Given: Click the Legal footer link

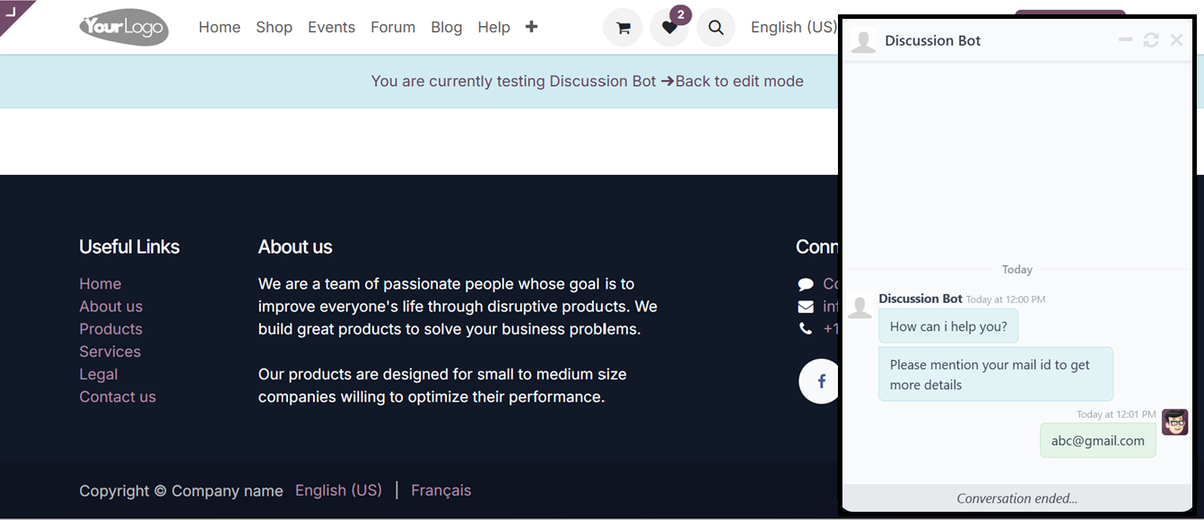Looking at the screenshot, I should coord(99,374).
